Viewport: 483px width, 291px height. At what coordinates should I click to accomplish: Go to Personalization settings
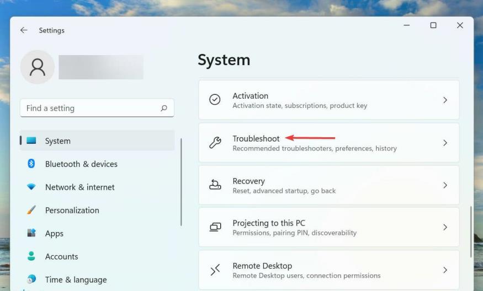97,210
